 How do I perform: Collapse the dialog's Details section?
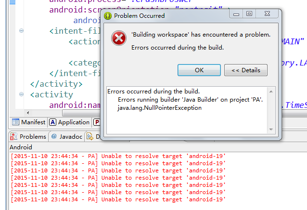(246, 70)
